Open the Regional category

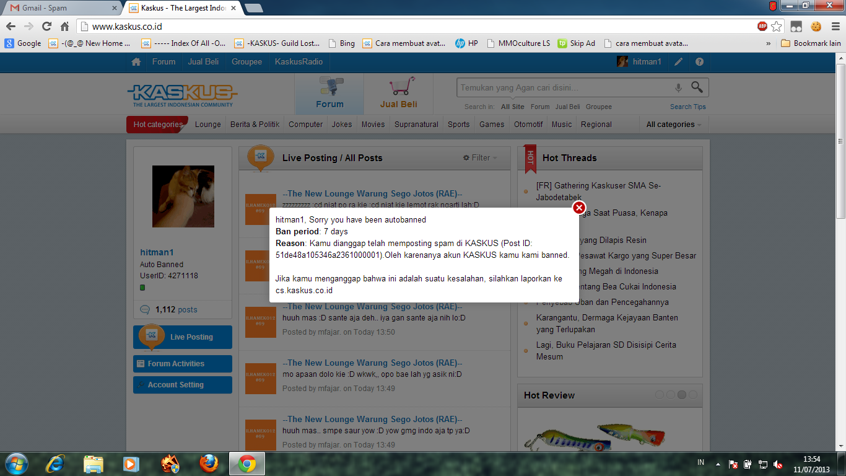tap(596, 125)
